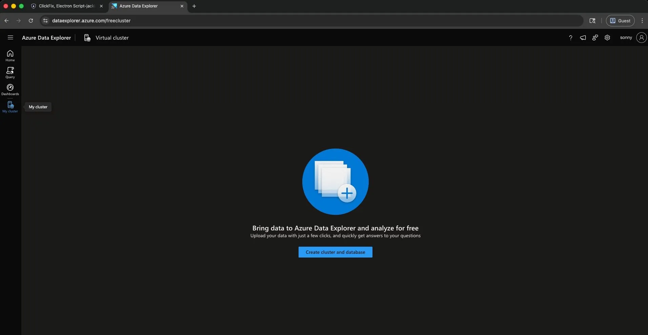
Task: Click the share/people icon in header
Action: coord(595,38)
